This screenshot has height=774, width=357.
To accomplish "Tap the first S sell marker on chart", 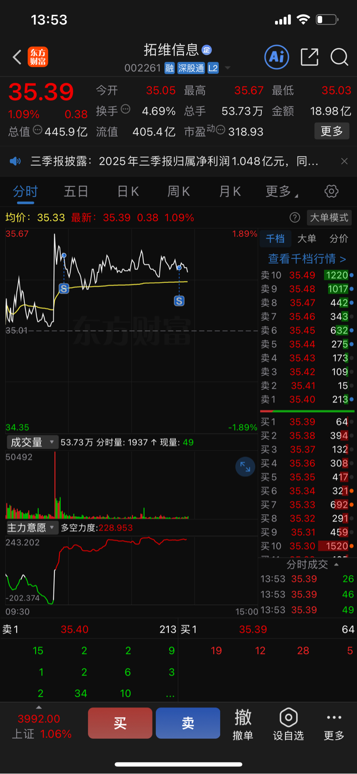I will [x=64, y=289].
